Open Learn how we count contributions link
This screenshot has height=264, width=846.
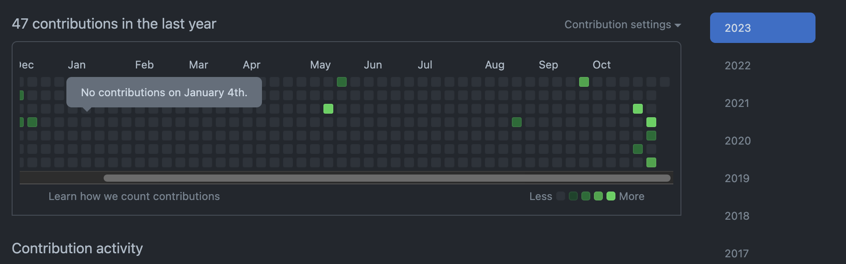pyautogui.click(x=134, y=196)
